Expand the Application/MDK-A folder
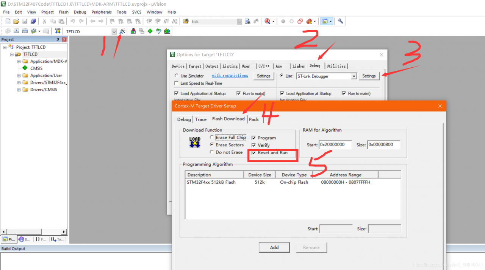This screenshot has width=485, height=270. click(19, 61)
